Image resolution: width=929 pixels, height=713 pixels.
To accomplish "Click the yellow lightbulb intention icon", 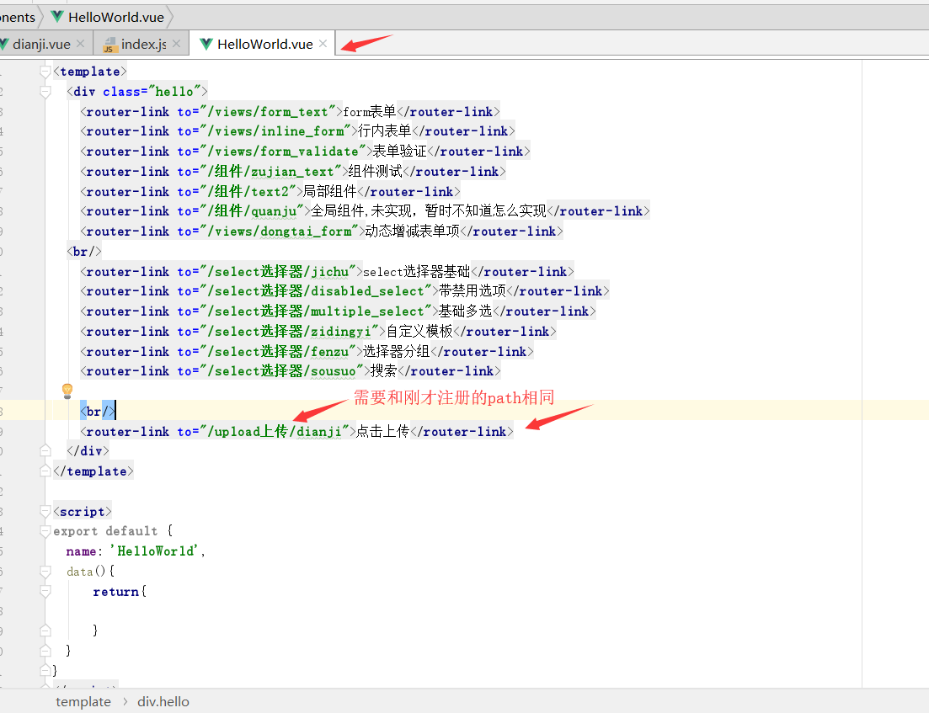I will [67, 390].
